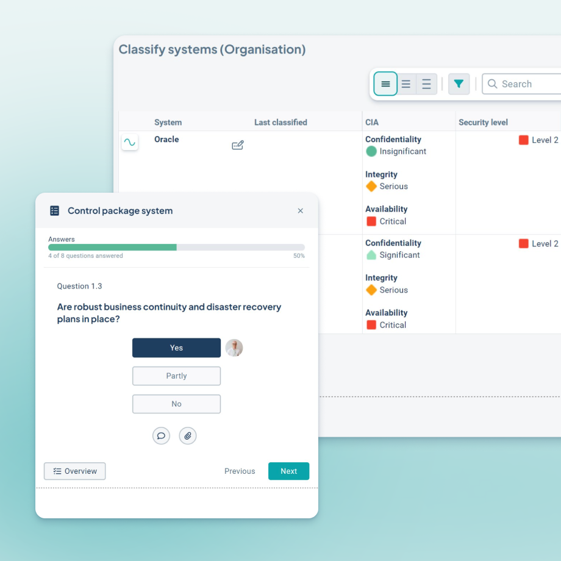Image resolution: width=561 pixels, height=561 pixels.
Task: Click the edit classification icon for Oracle
Action: [238, 145]
